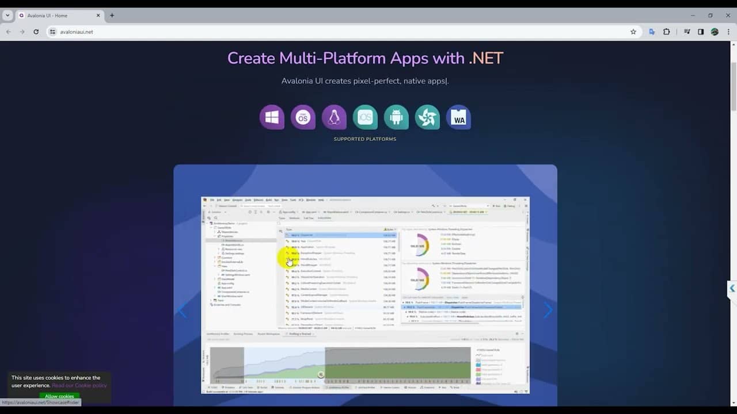The width and height of the screenshot is (737, 414).
Task: Click the WebAssembly WA platform icon
Action: 458,117
